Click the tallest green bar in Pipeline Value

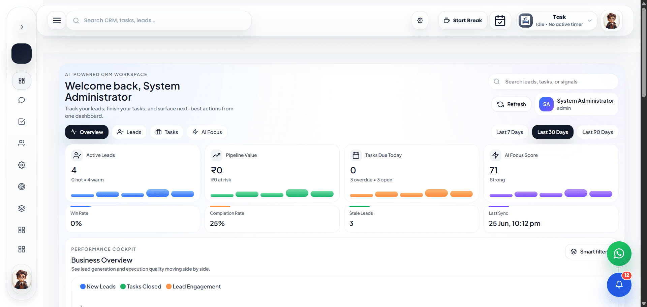click(297, 193)
